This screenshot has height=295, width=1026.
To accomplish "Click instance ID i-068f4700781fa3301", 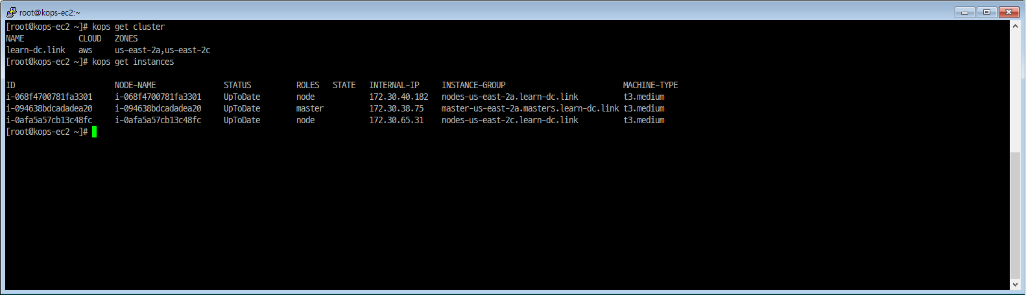I will [49, 97].
